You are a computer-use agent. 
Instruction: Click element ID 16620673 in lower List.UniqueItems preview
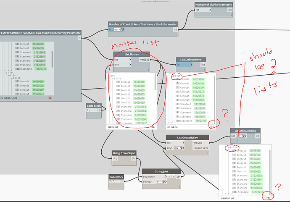(255, 163)
